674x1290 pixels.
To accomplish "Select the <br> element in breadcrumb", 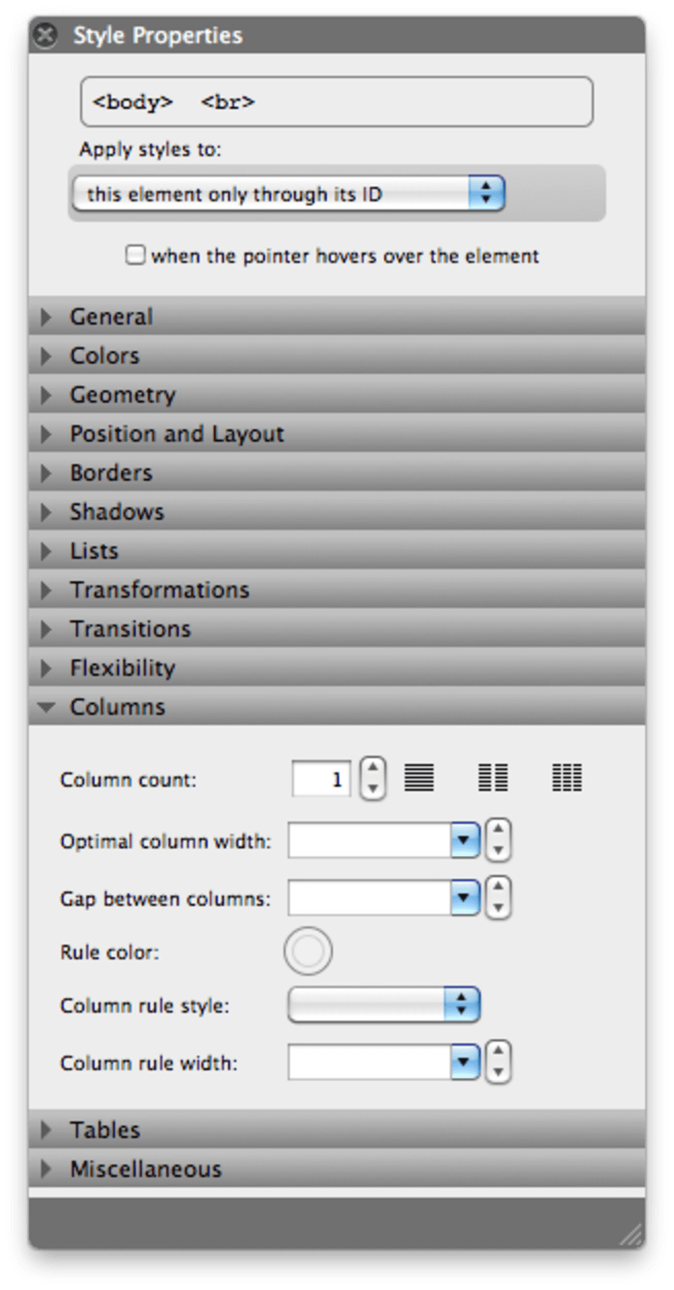I will (x=227, y=102).
